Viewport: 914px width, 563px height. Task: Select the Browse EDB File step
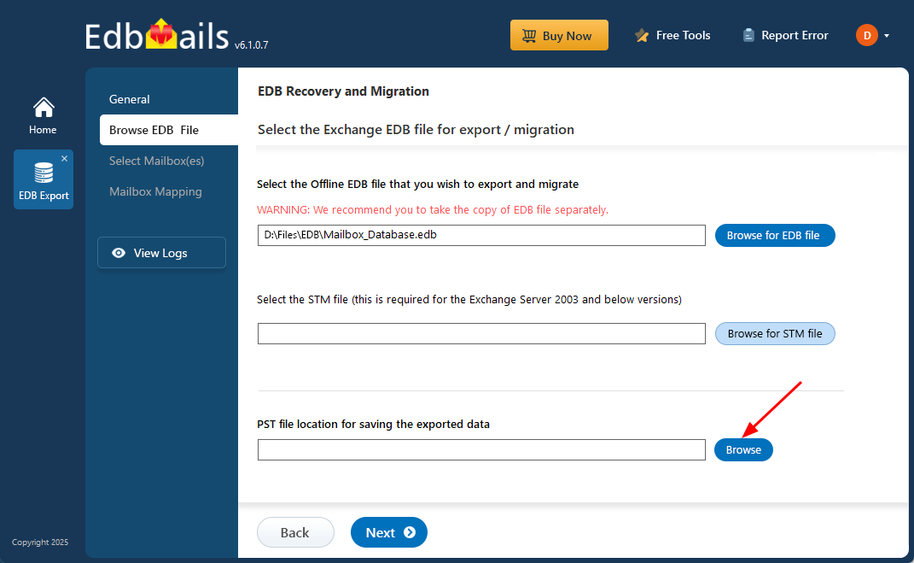click(x=154, y=130)
